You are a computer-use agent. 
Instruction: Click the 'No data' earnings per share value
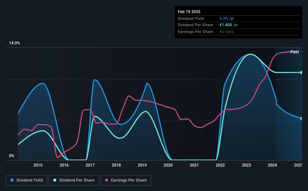tap(227, 32)
